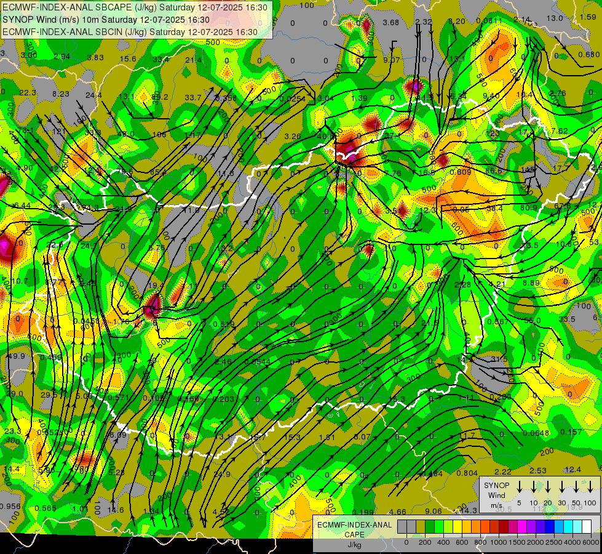Click the 20 m/s wind arrow in legend

coord(547,487)
